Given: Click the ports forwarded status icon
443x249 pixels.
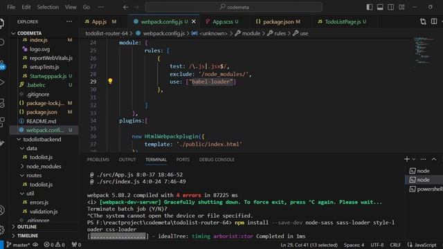Looking at the screenshot, I should (76, 245).
